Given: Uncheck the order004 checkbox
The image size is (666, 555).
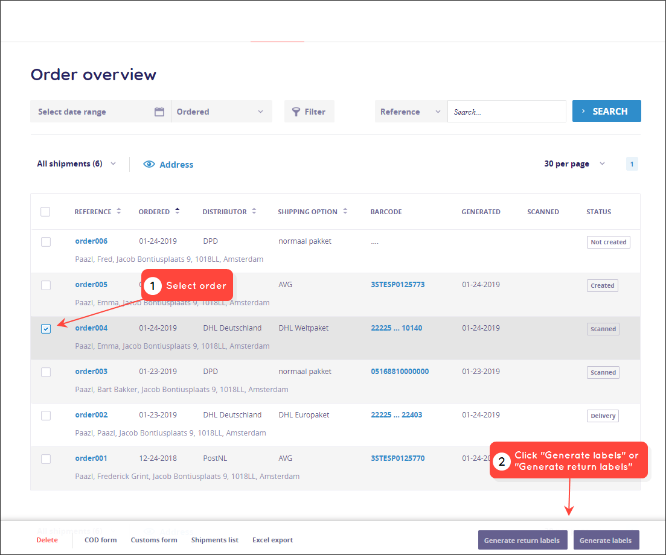Looking at the screenshot, I should [46, 329].
